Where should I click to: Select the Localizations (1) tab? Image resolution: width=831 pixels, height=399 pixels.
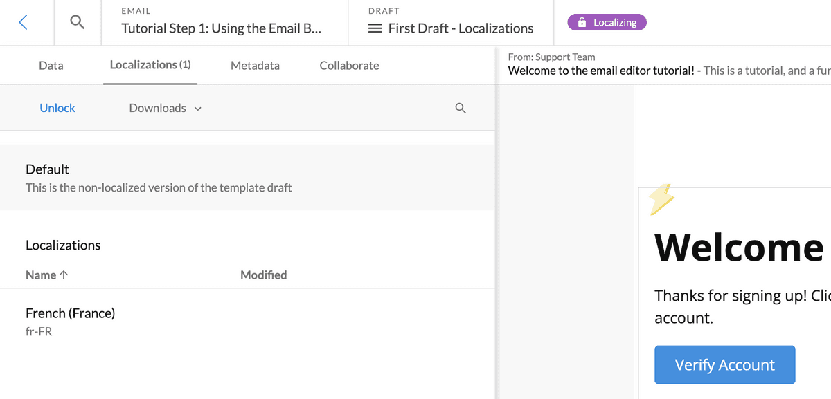(150, 65)
